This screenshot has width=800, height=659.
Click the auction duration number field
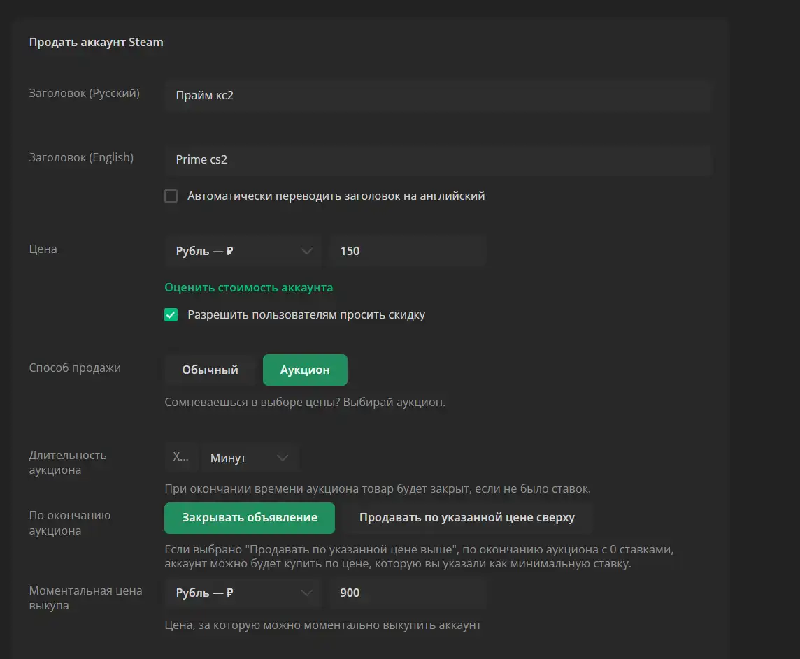tap(180, 458)
